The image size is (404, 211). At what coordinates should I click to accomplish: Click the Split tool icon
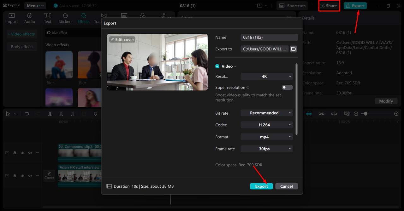click(50, 114)
